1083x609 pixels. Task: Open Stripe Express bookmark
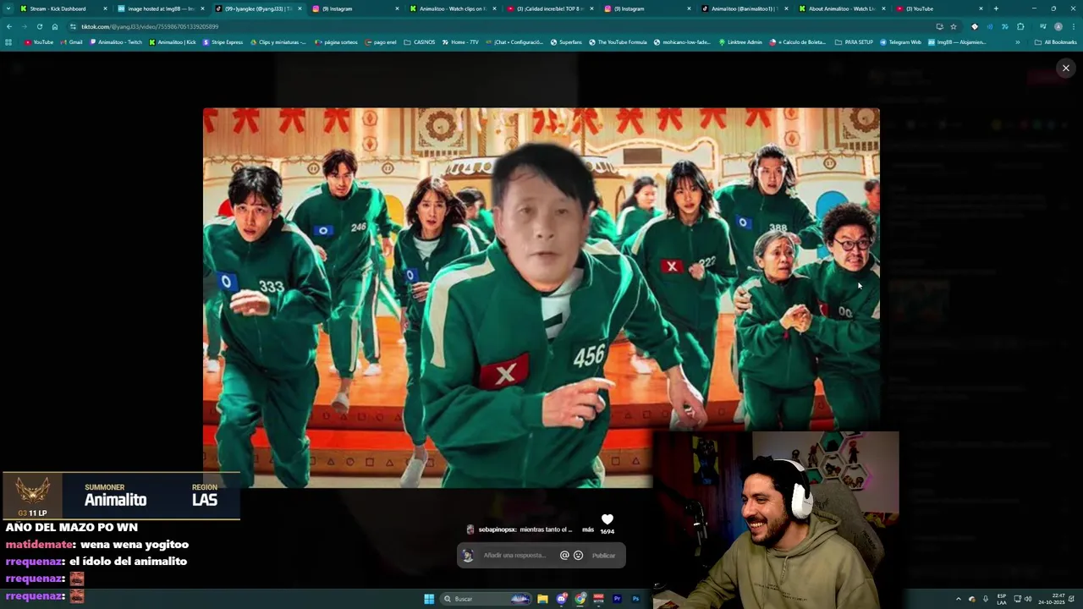pyautogui.click(x=223, y=41)
